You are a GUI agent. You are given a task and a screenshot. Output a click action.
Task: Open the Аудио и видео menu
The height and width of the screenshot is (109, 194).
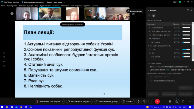[x=45, y=6]
